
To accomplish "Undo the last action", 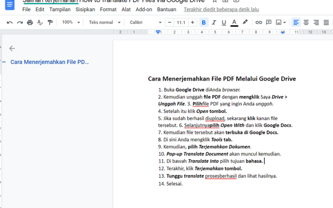I will [x=10, y=22].
